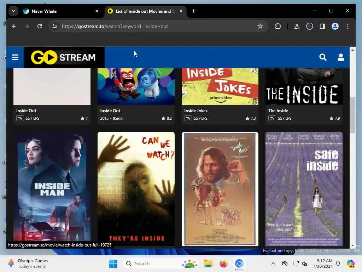Open The Inside title link
Viewport: 362px width, 272px height.
[x=278, y=111]
